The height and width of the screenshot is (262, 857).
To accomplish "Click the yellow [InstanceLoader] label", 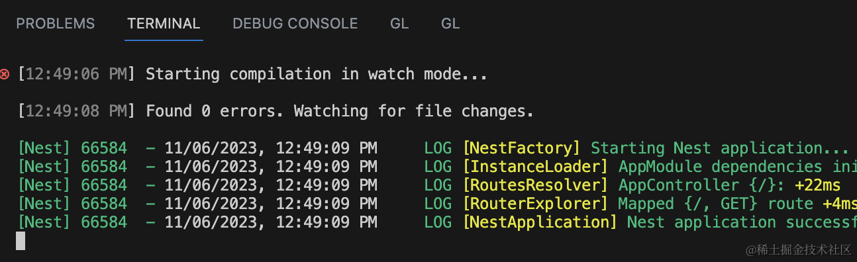I will click(535, 167).
